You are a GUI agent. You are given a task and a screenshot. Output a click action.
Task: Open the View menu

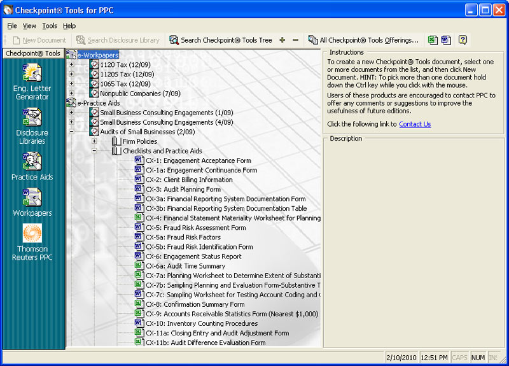tap(30, 26)
